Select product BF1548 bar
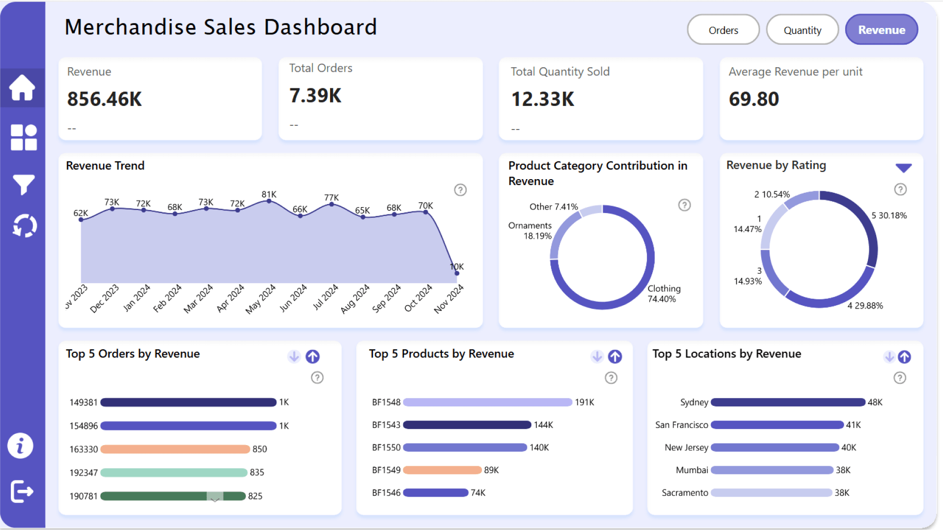The image size is (943, 530). 488,402
